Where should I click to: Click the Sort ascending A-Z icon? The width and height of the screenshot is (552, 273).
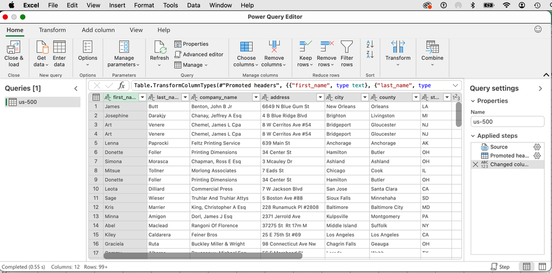coord(370,44)
